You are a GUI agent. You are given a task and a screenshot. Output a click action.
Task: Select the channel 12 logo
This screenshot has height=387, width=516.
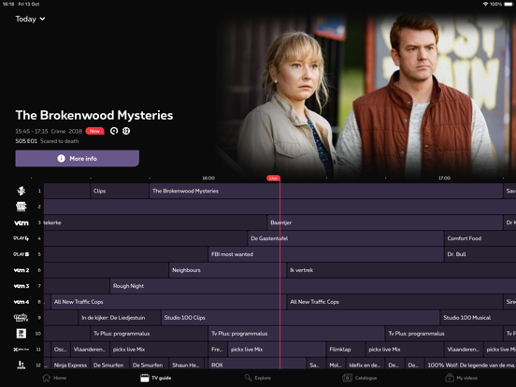tap(21, 365)
